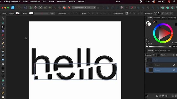Switch to the Kontur panel tab
Viewport: 177px width, 99px height.
tap(164, 18)
